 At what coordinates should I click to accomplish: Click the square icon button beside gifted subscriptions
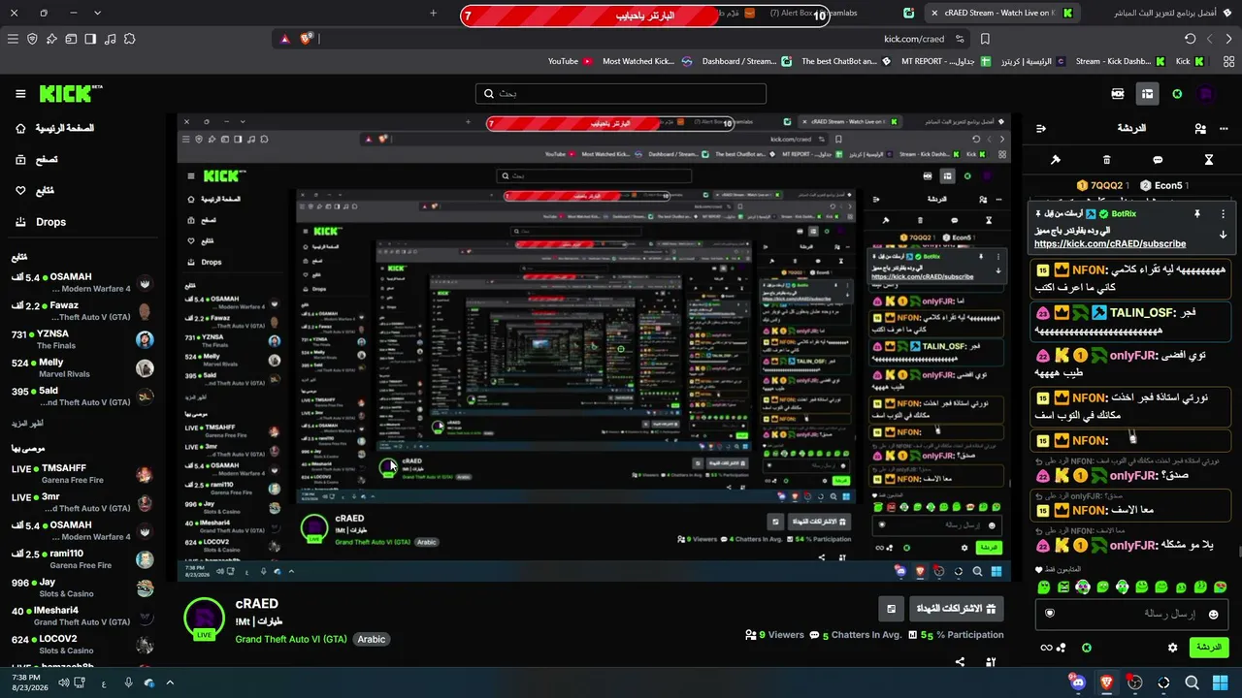click(891, 609)
